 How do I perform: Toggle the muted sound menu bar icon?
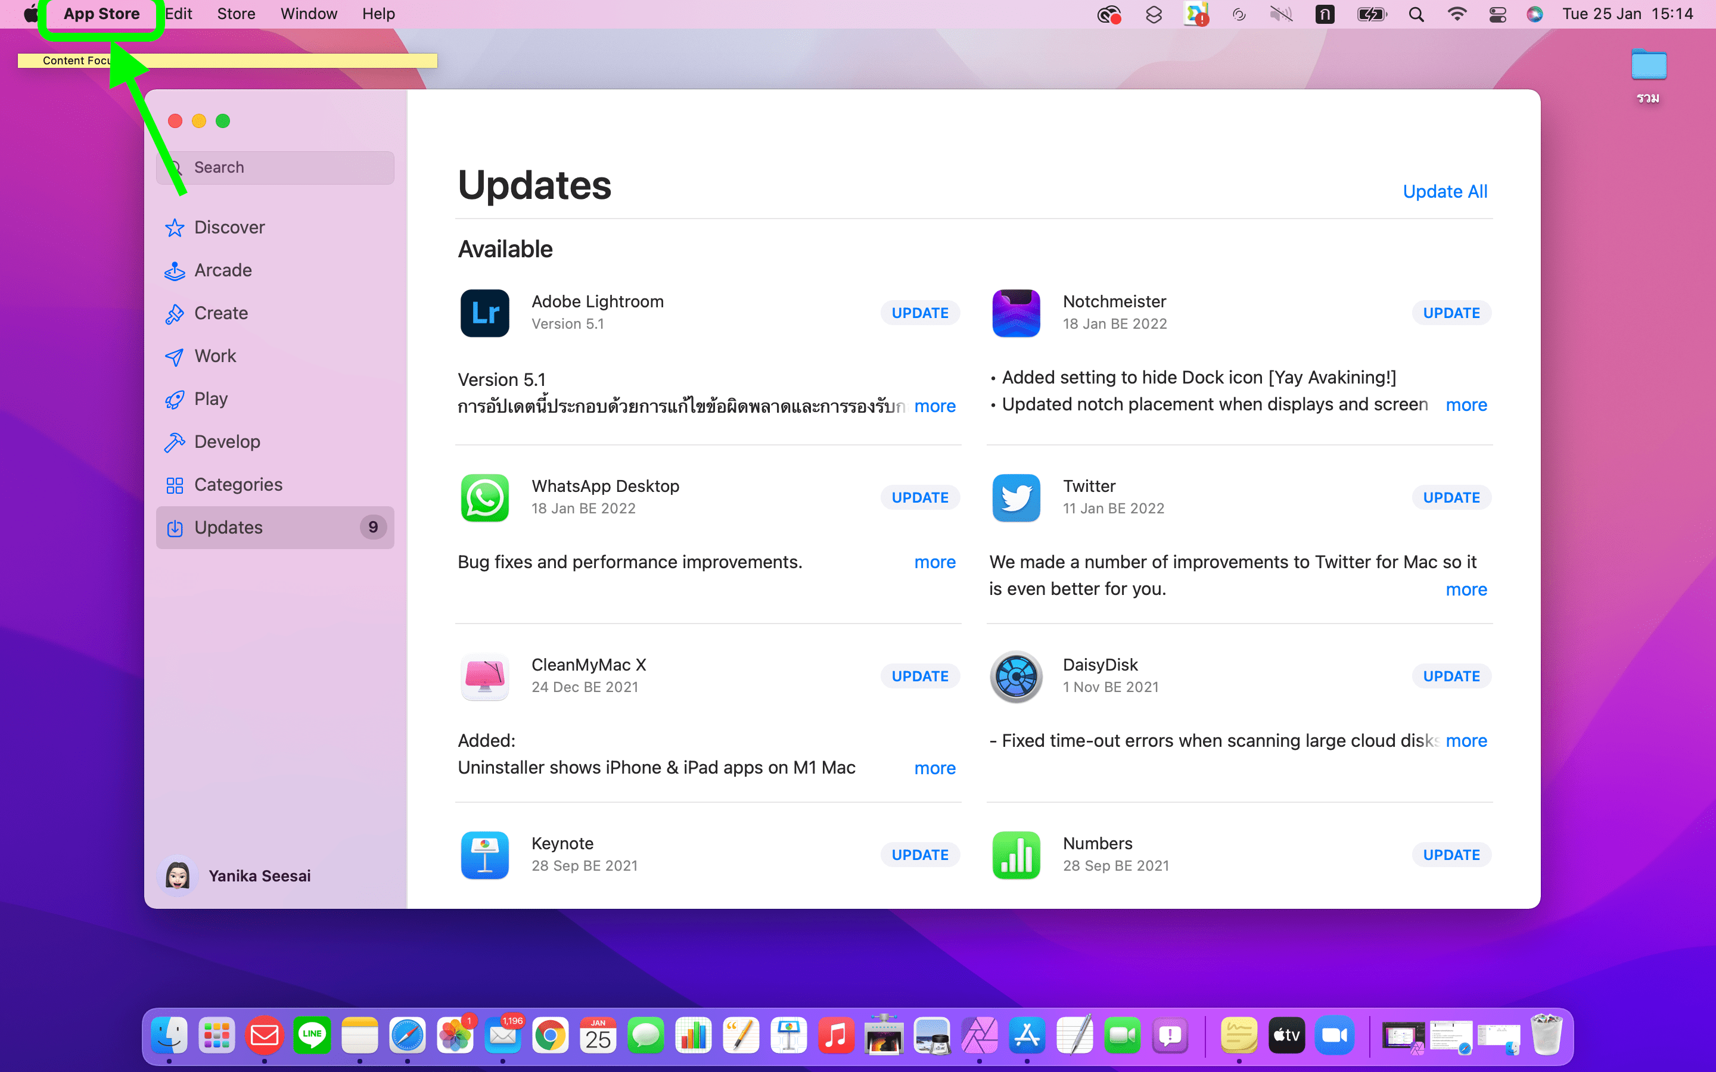tap(1280, 14)
